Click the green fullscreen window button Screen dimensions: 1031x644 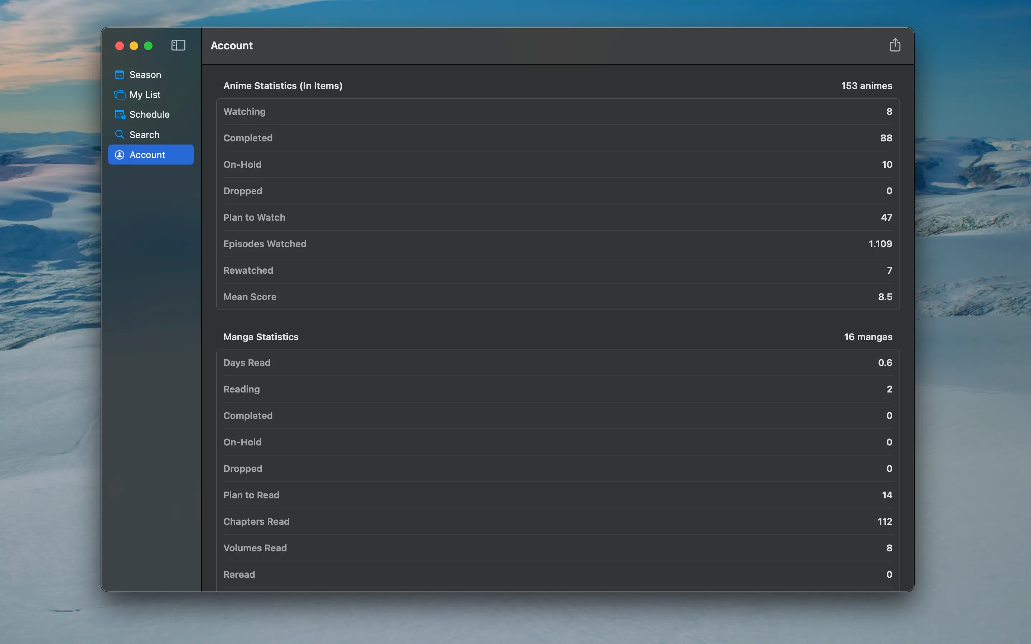coord(148,45)
